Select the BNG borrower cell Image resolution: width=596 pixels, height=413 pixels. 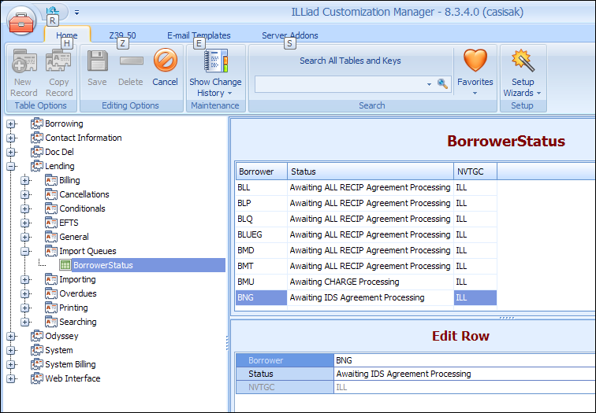pos(262,297)
